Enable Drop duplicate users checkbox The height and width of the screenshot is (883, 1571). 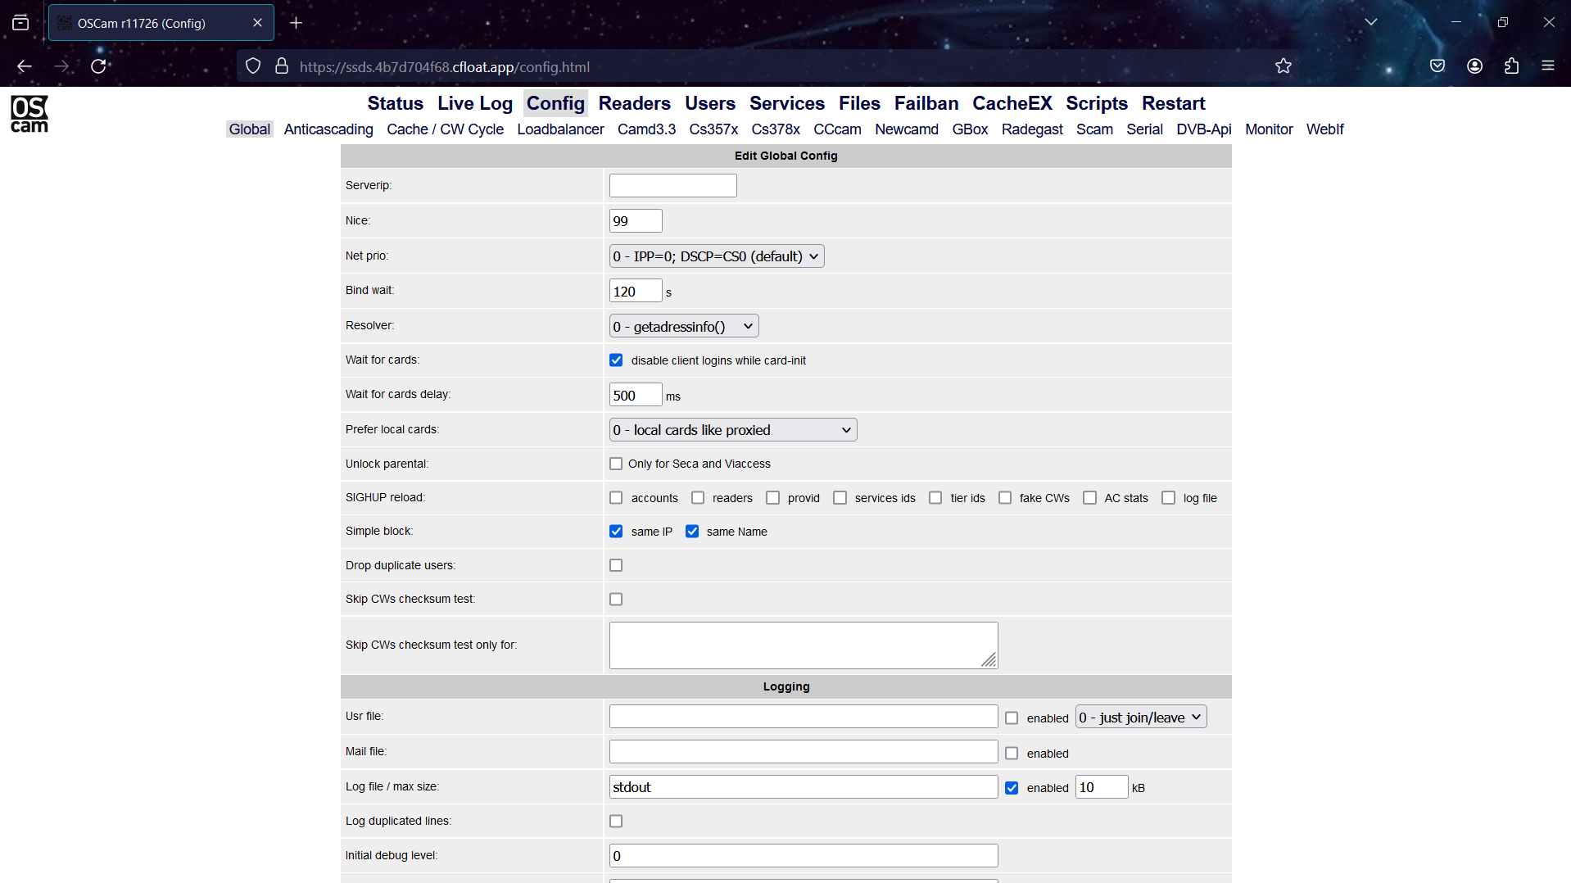tap(616, 565)
